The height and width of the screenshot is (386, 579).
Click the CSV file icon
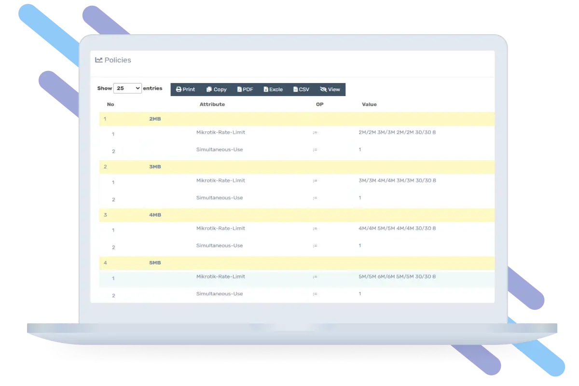(296, 89)
